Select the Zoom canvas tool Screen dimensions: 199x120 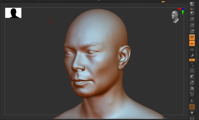[x=192, y=19]
